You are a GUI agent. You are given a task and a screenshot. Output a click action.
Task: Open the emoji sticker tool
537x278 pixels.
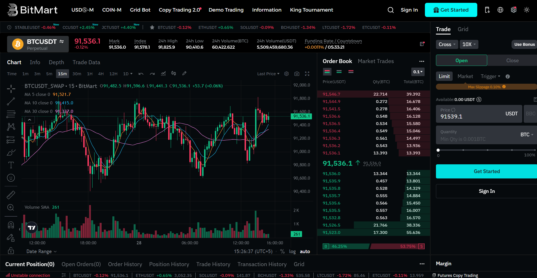pyautogui.click(x=11, y=178)
